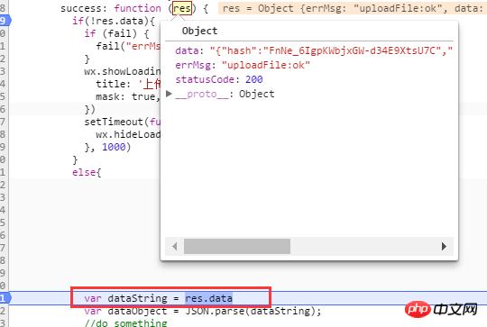Click the highlighted res.data expression
The image size is (487, 327).
[x=208, y=298]
